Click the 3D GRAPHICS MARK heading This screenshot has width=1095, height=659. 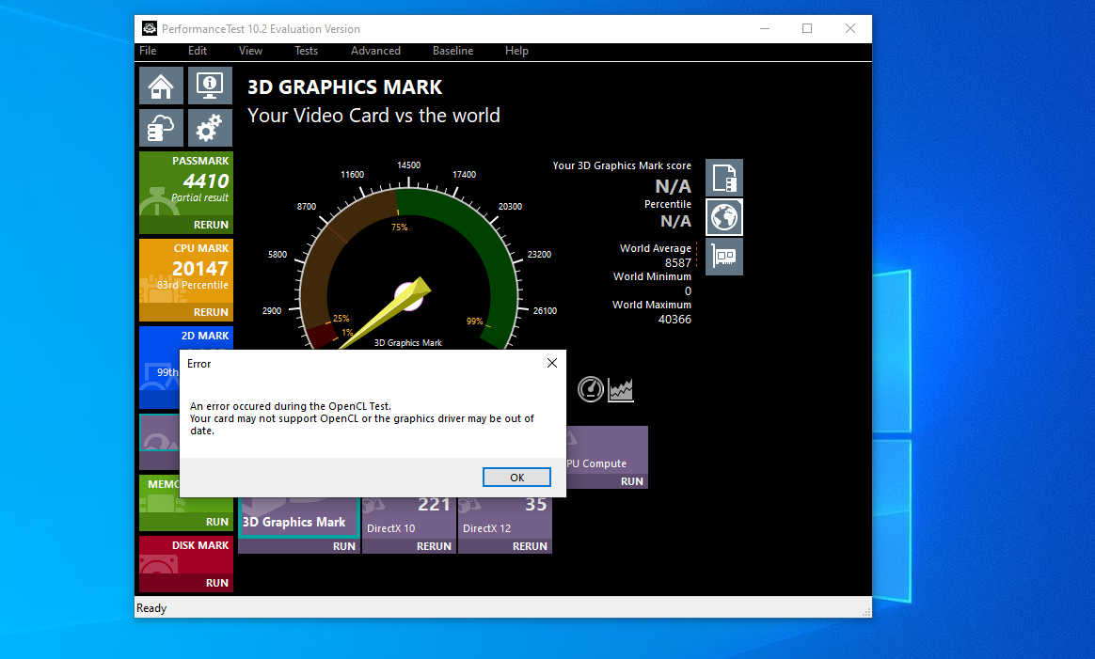point(345,87)
